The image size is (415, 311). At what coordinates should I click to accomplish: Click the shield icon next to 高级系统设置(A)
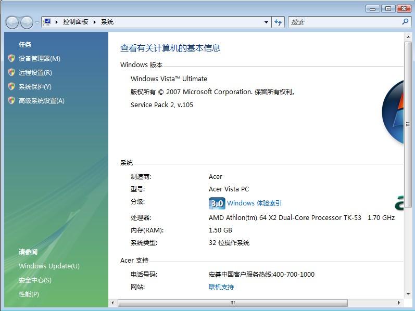click(x=11, y=101)
